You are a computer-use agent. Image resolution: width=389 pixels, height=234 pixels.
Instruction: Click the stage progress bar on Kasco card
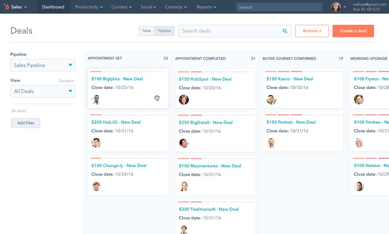pos(303,72)
